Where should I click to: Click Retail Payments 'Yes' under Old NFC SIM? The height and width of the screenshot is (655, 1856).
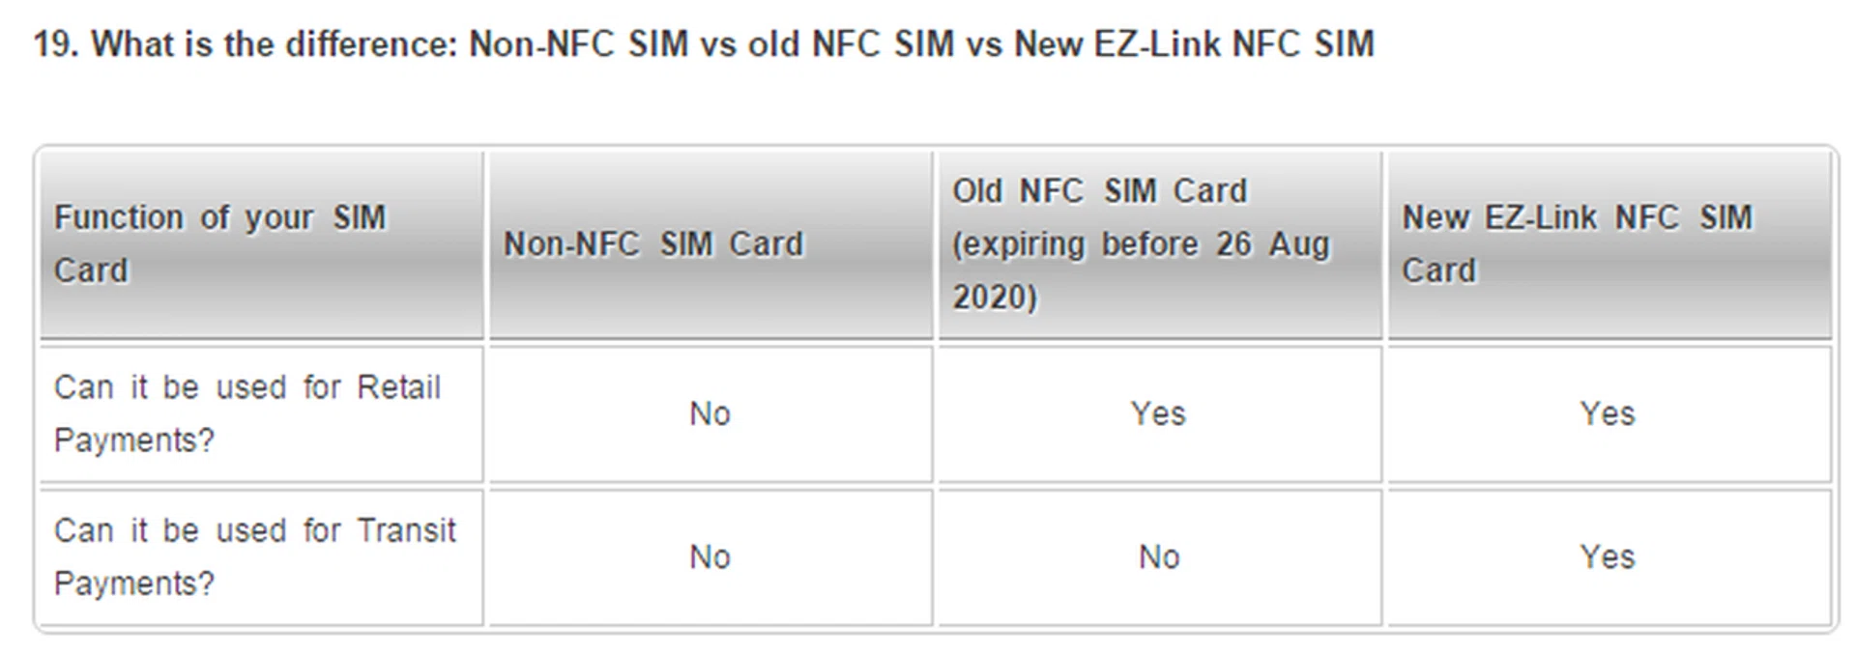1158,414
